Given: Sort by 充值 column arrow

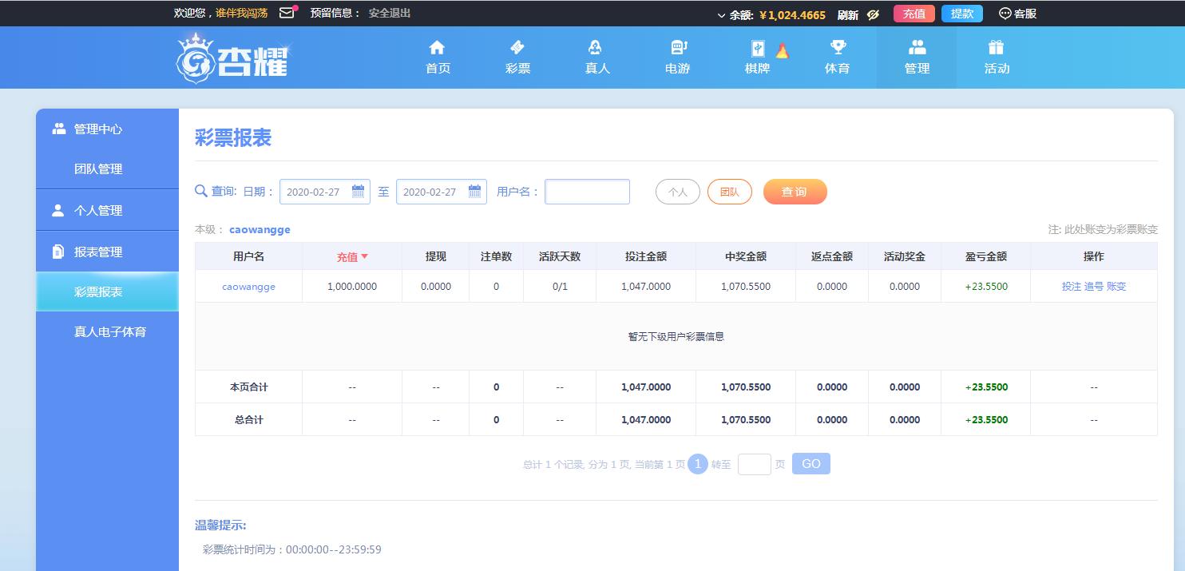Looking at the screenshot, I should tap(365, 256).
